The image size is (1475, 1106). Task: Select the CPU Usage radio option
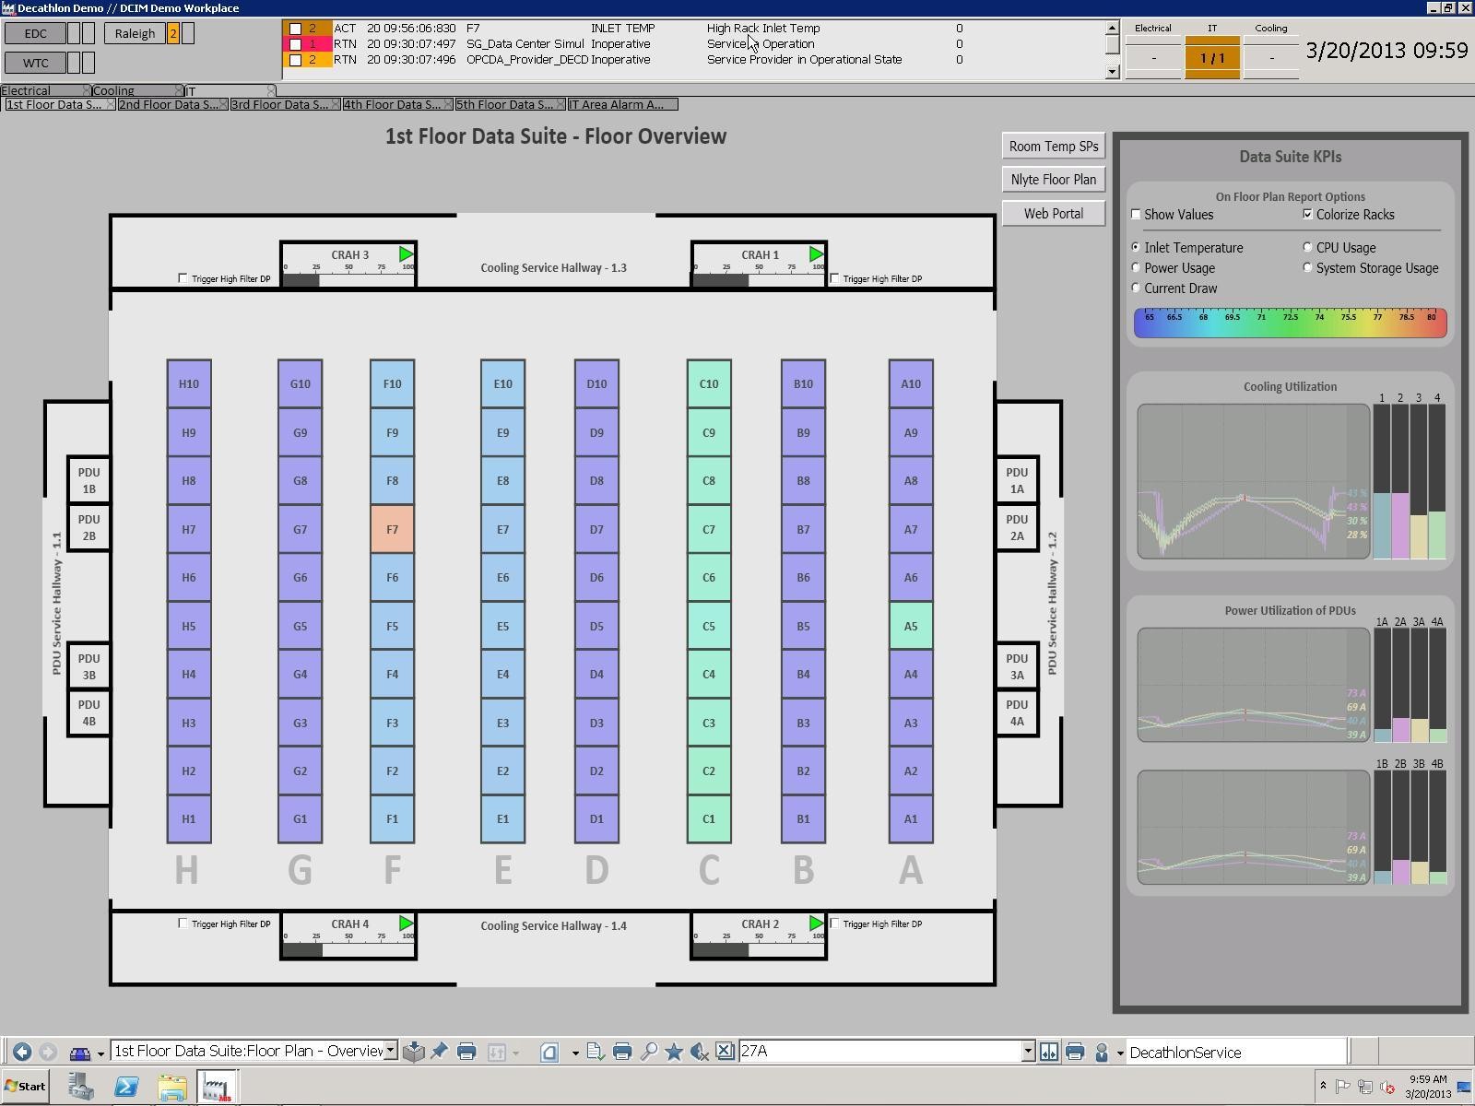(1307, 248)
